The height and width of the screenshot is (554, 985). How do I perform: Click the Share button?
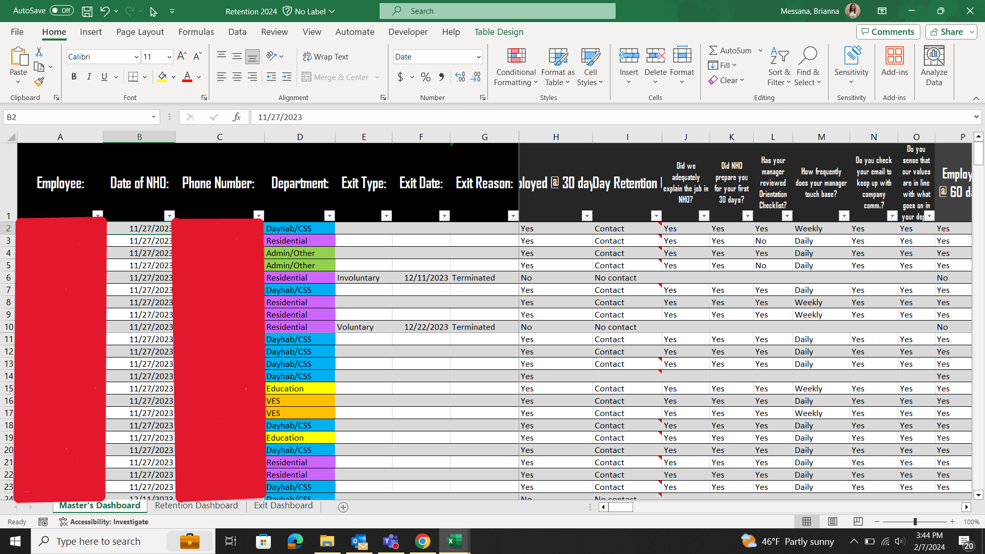947,32
